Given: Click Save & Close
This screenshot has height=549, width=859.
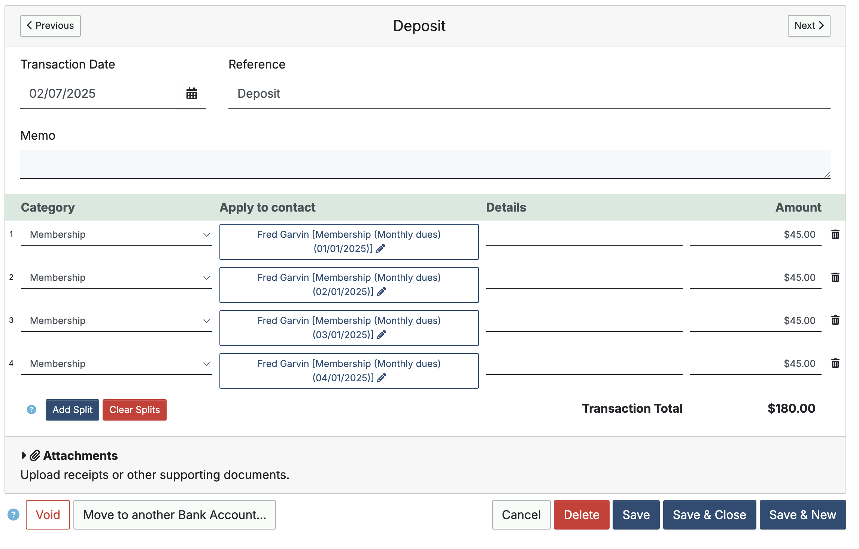Looking at the screenshot, I should click(x=709, y=515).
